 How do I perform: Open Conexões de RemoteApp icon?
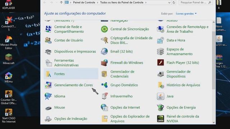click(161, 29)
